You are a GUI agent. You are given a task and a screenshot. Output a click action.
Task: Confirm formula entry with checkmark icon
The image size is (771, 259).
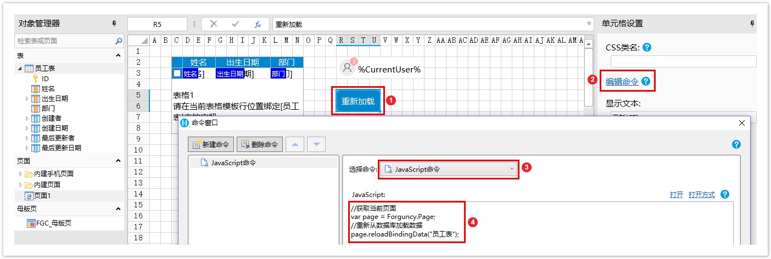tap(236, 24)
